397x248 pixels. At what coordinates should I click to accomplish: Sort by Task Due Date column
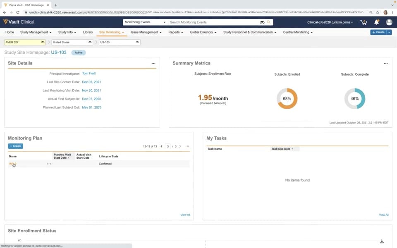pyautogui.click(x=282, y=149)
